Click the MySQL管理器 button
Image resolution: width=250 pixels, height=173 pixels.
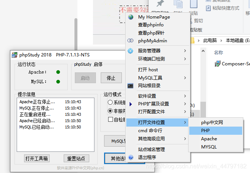coord(115,141)
